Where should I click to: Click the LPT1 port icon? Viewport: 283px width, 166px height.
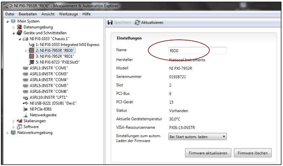(25, 98)
